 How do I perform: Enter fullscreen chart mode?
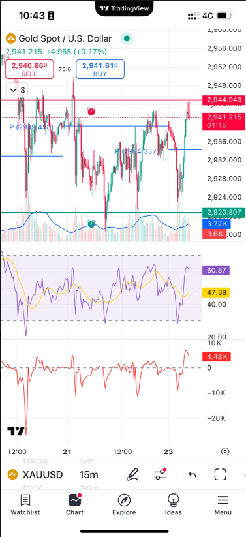pyautogui.click(x=220, y=474)
